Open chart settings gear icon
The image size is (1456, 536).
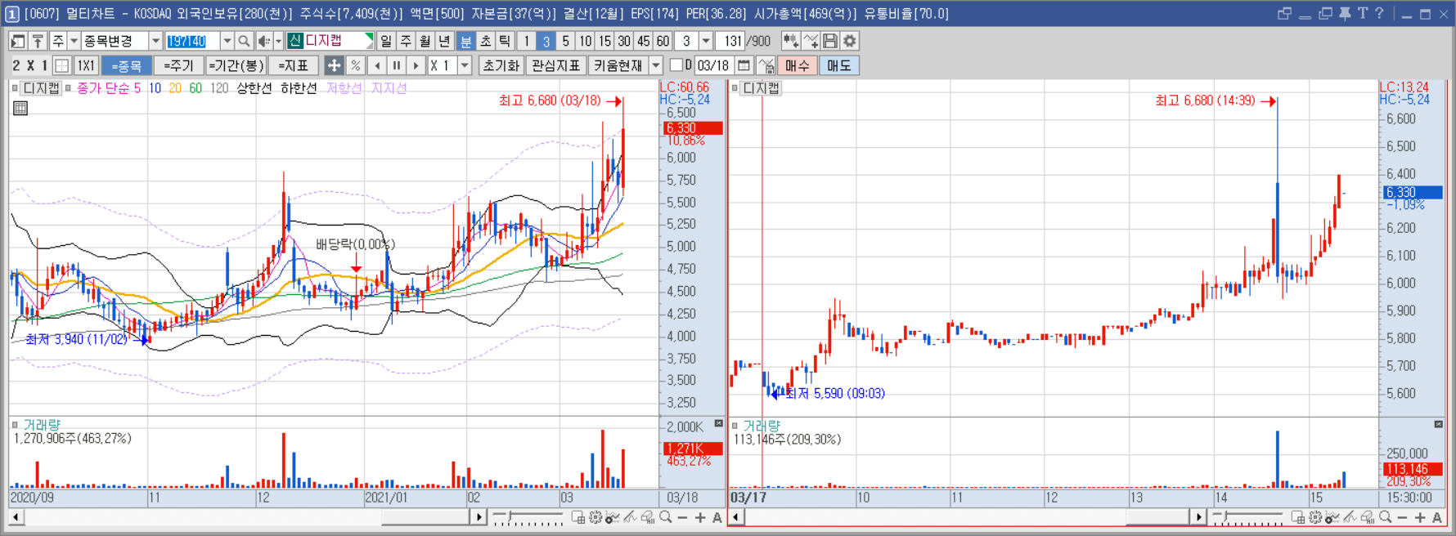850,41
